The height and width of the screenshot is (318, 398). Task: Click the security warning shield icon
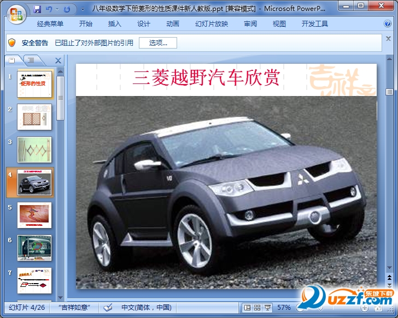[11, 43]
